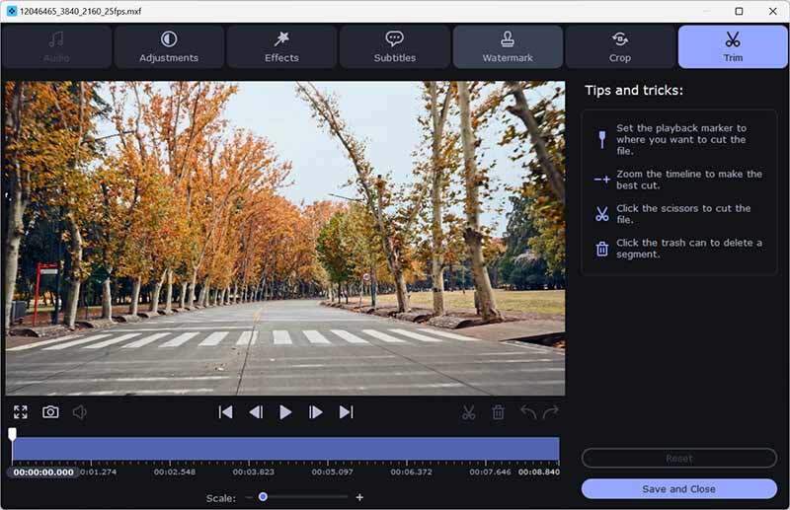790x510 pixels.
Task: Mute the preview volume speaker icon
Action: [80, 412]
